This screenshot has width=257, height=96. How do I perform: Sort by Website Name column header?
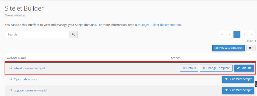click(17, 58)
